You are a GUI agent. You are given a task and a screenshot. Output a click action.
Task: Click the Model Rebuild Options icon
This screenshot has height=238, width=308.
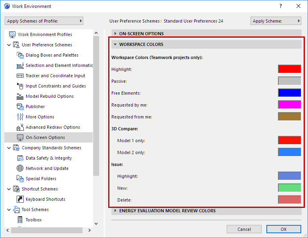pyautogui.click(x=20, y=96)
